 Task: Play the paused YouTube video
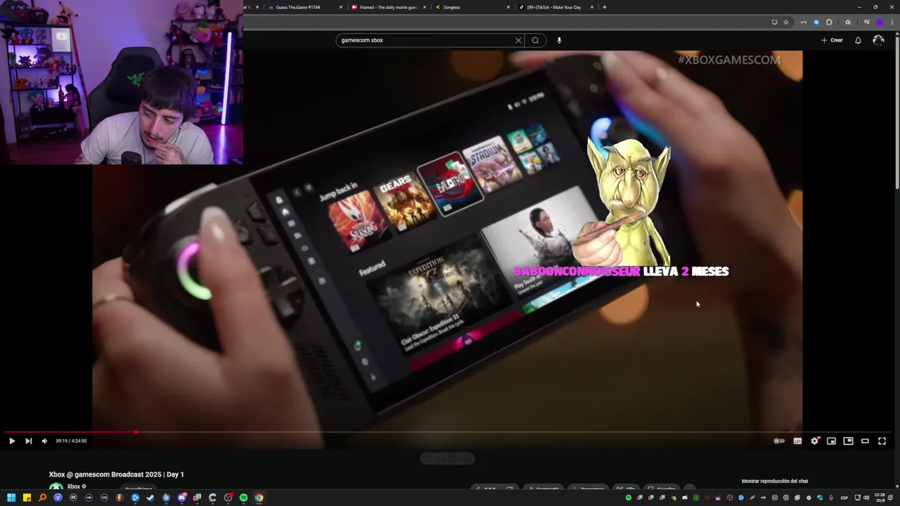pos(11,441)
